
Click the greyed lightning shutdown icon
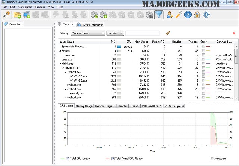(x=56, y=15)
